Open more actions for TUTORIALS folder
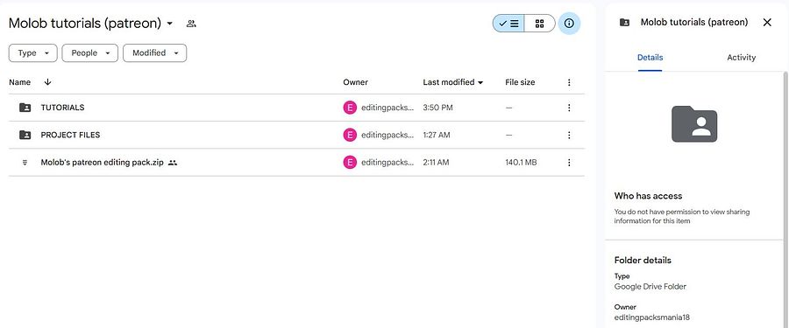Image resolution: width=789 pixels, height=328 pixels. 569,108
